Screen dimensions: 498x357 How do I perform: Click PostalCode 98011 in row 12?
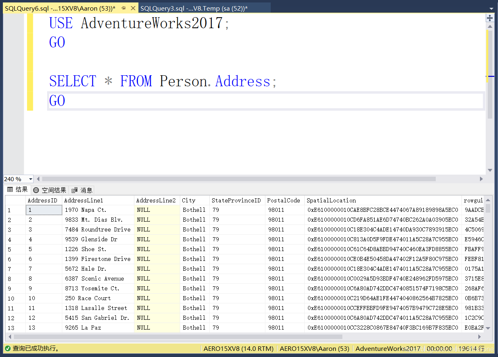(x=285, y=318)
